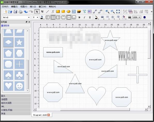Screen dimensions: 154x122
Task: Open the 100% opacity dropdown
Action: coord(137,17)
